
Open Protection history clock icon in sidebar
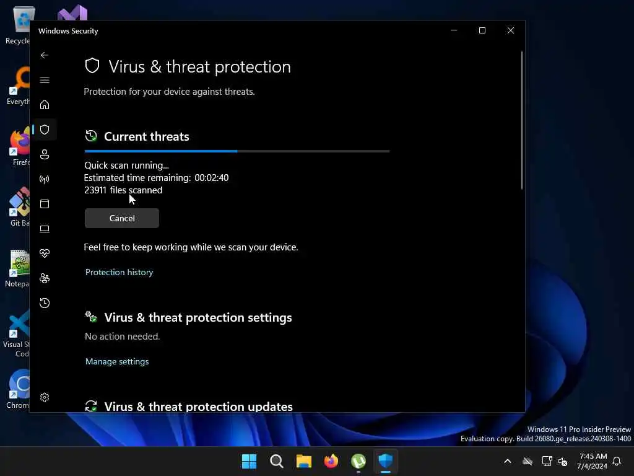[x=45, y=302]
